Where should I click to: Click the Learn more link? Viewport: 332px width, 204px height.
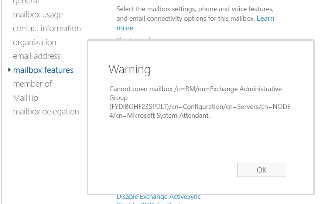click(266, 19)
